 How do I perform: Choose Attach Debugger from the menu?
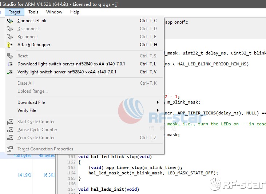[x=34, y=45]
